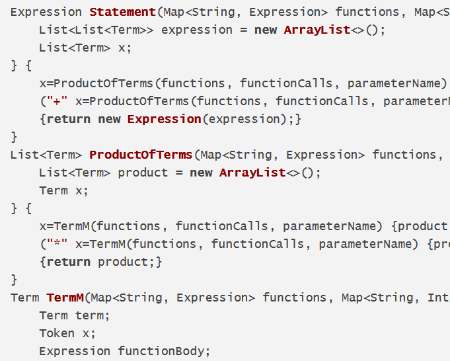Click the "return product;" statement
The height and width of the screenshot is (361, 450).
click(100, 262)
